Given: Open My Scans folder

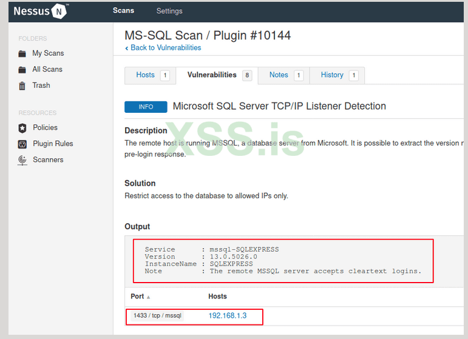Looking at the screenshot, I should [x=48, y=53].
